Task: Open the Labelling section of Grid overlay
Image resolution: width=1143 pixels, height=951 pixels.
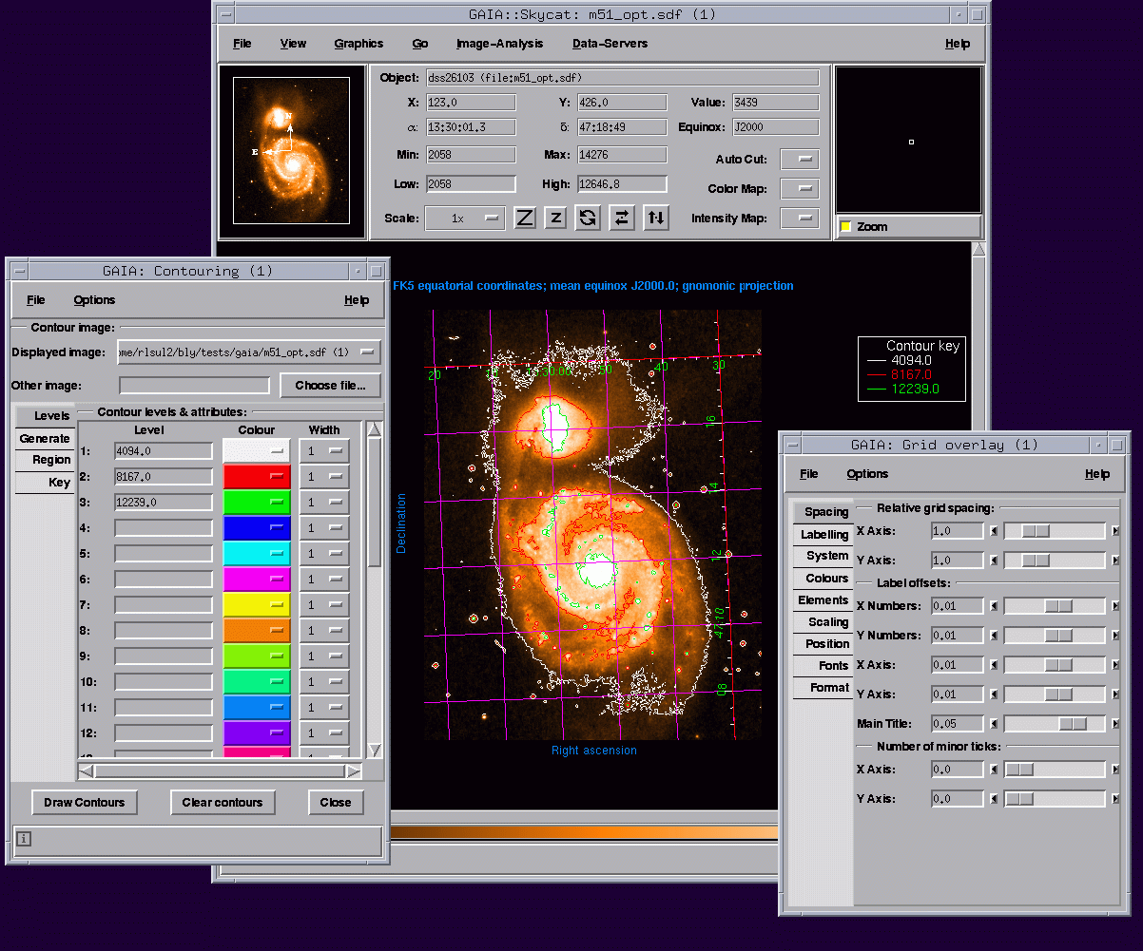Action: (822, 534)
